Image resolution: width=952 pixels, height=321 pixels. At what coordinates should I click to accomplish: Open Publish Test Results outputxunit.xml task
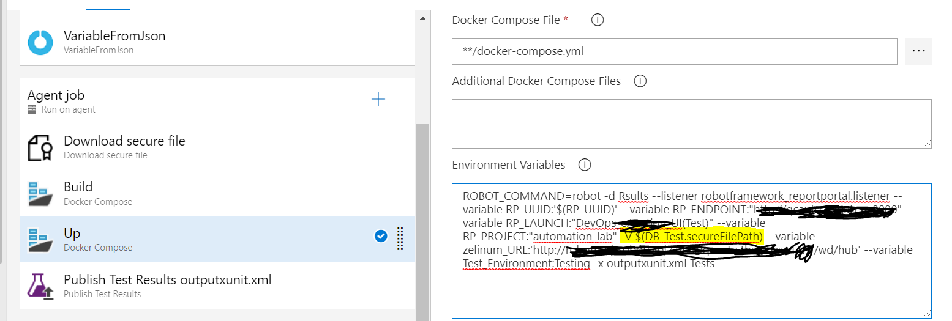click(217, 286)
